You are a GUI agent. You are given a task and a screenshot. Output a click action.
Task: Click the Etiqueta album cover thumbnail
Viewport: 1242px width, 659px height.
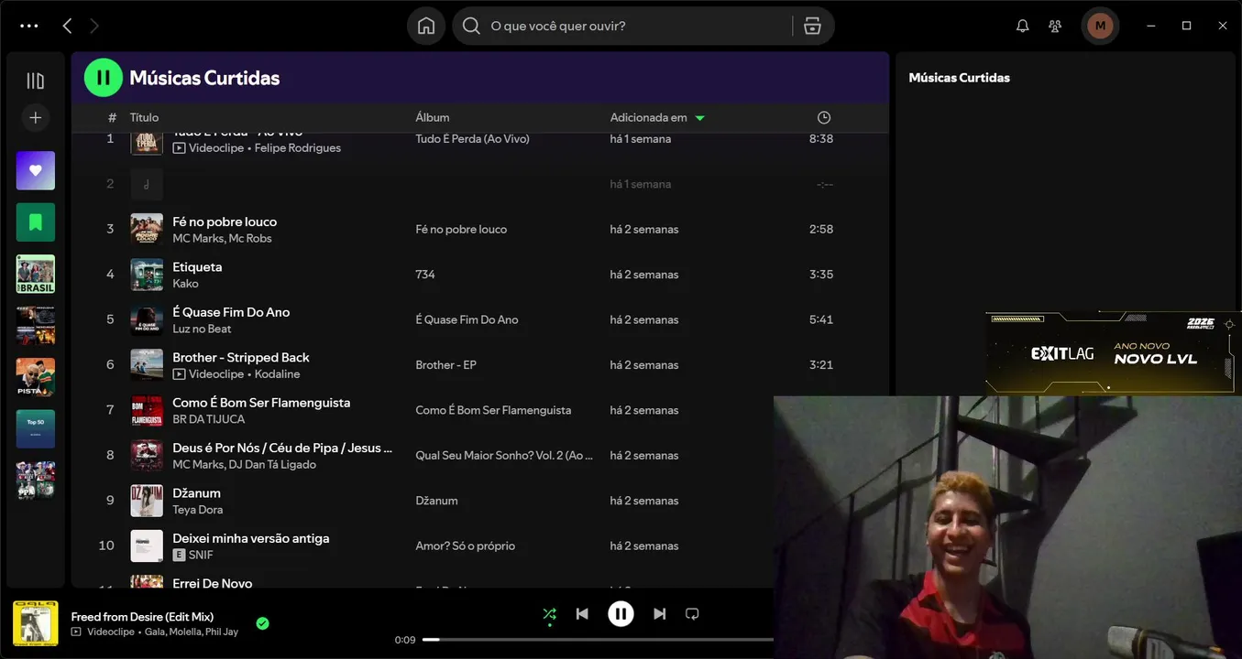147,275
